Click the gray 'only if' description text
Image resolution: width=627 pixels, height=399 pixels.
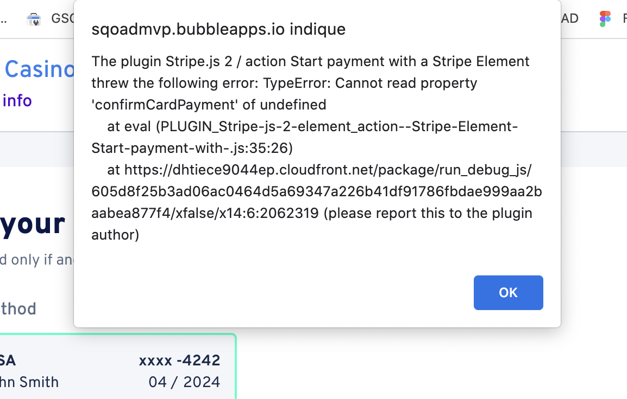(x=37, y=259)
